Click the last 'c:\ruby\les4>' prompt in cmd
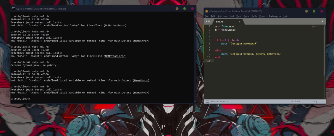The image size is (334, 136). coord(20,99)
